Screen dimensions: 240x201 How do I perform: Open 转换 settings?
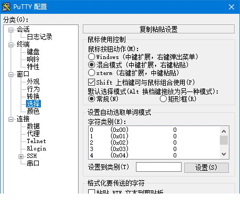point(33,96)
